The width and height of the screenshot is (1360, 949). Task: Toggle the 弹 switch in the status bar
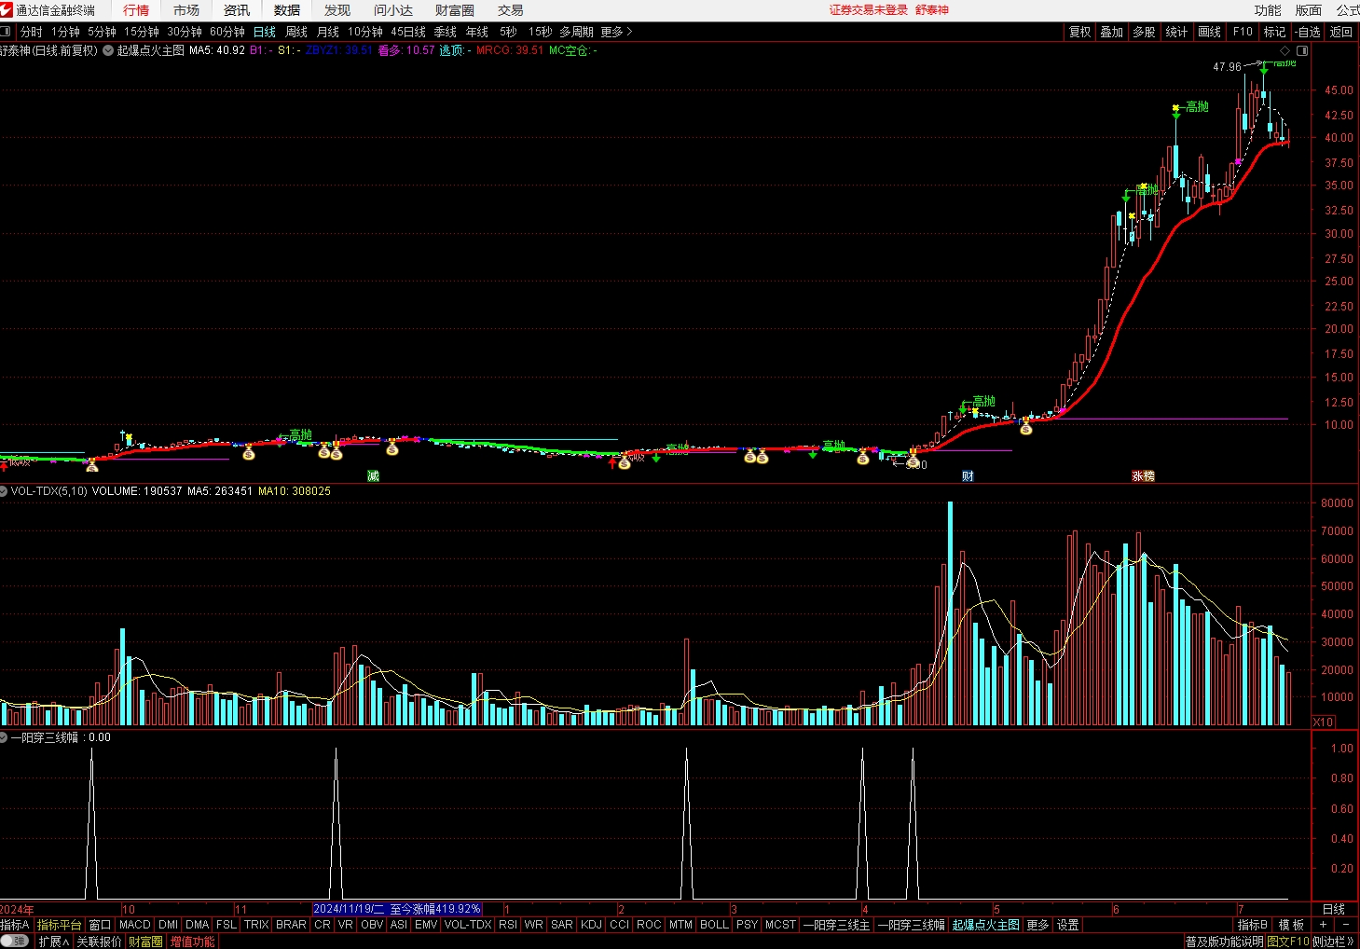[15, 942]
